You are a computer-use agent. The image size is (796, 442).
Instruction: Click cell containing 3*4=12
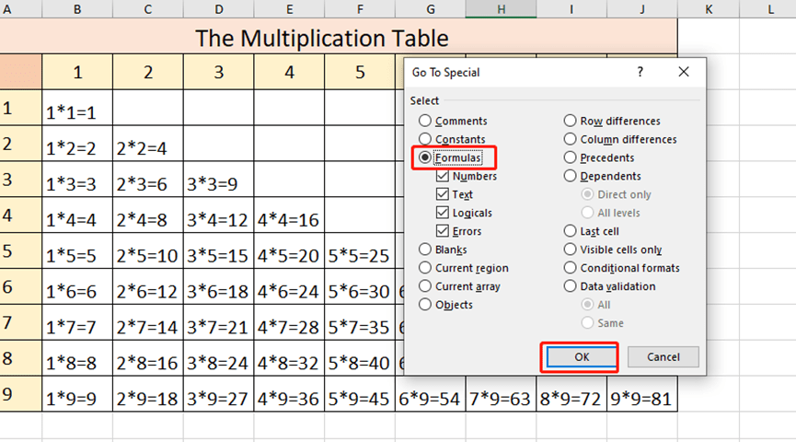[218, 215]
